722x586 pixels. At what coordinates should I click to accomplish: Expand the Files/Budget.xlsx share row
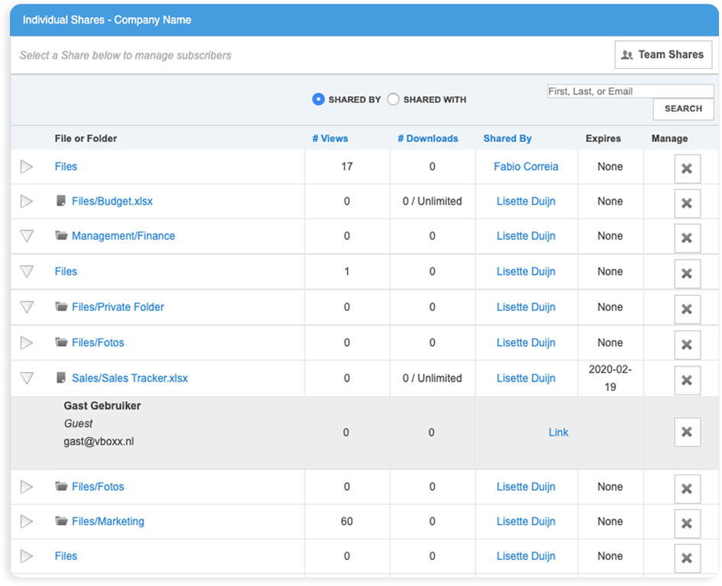[x=27, y=202]
